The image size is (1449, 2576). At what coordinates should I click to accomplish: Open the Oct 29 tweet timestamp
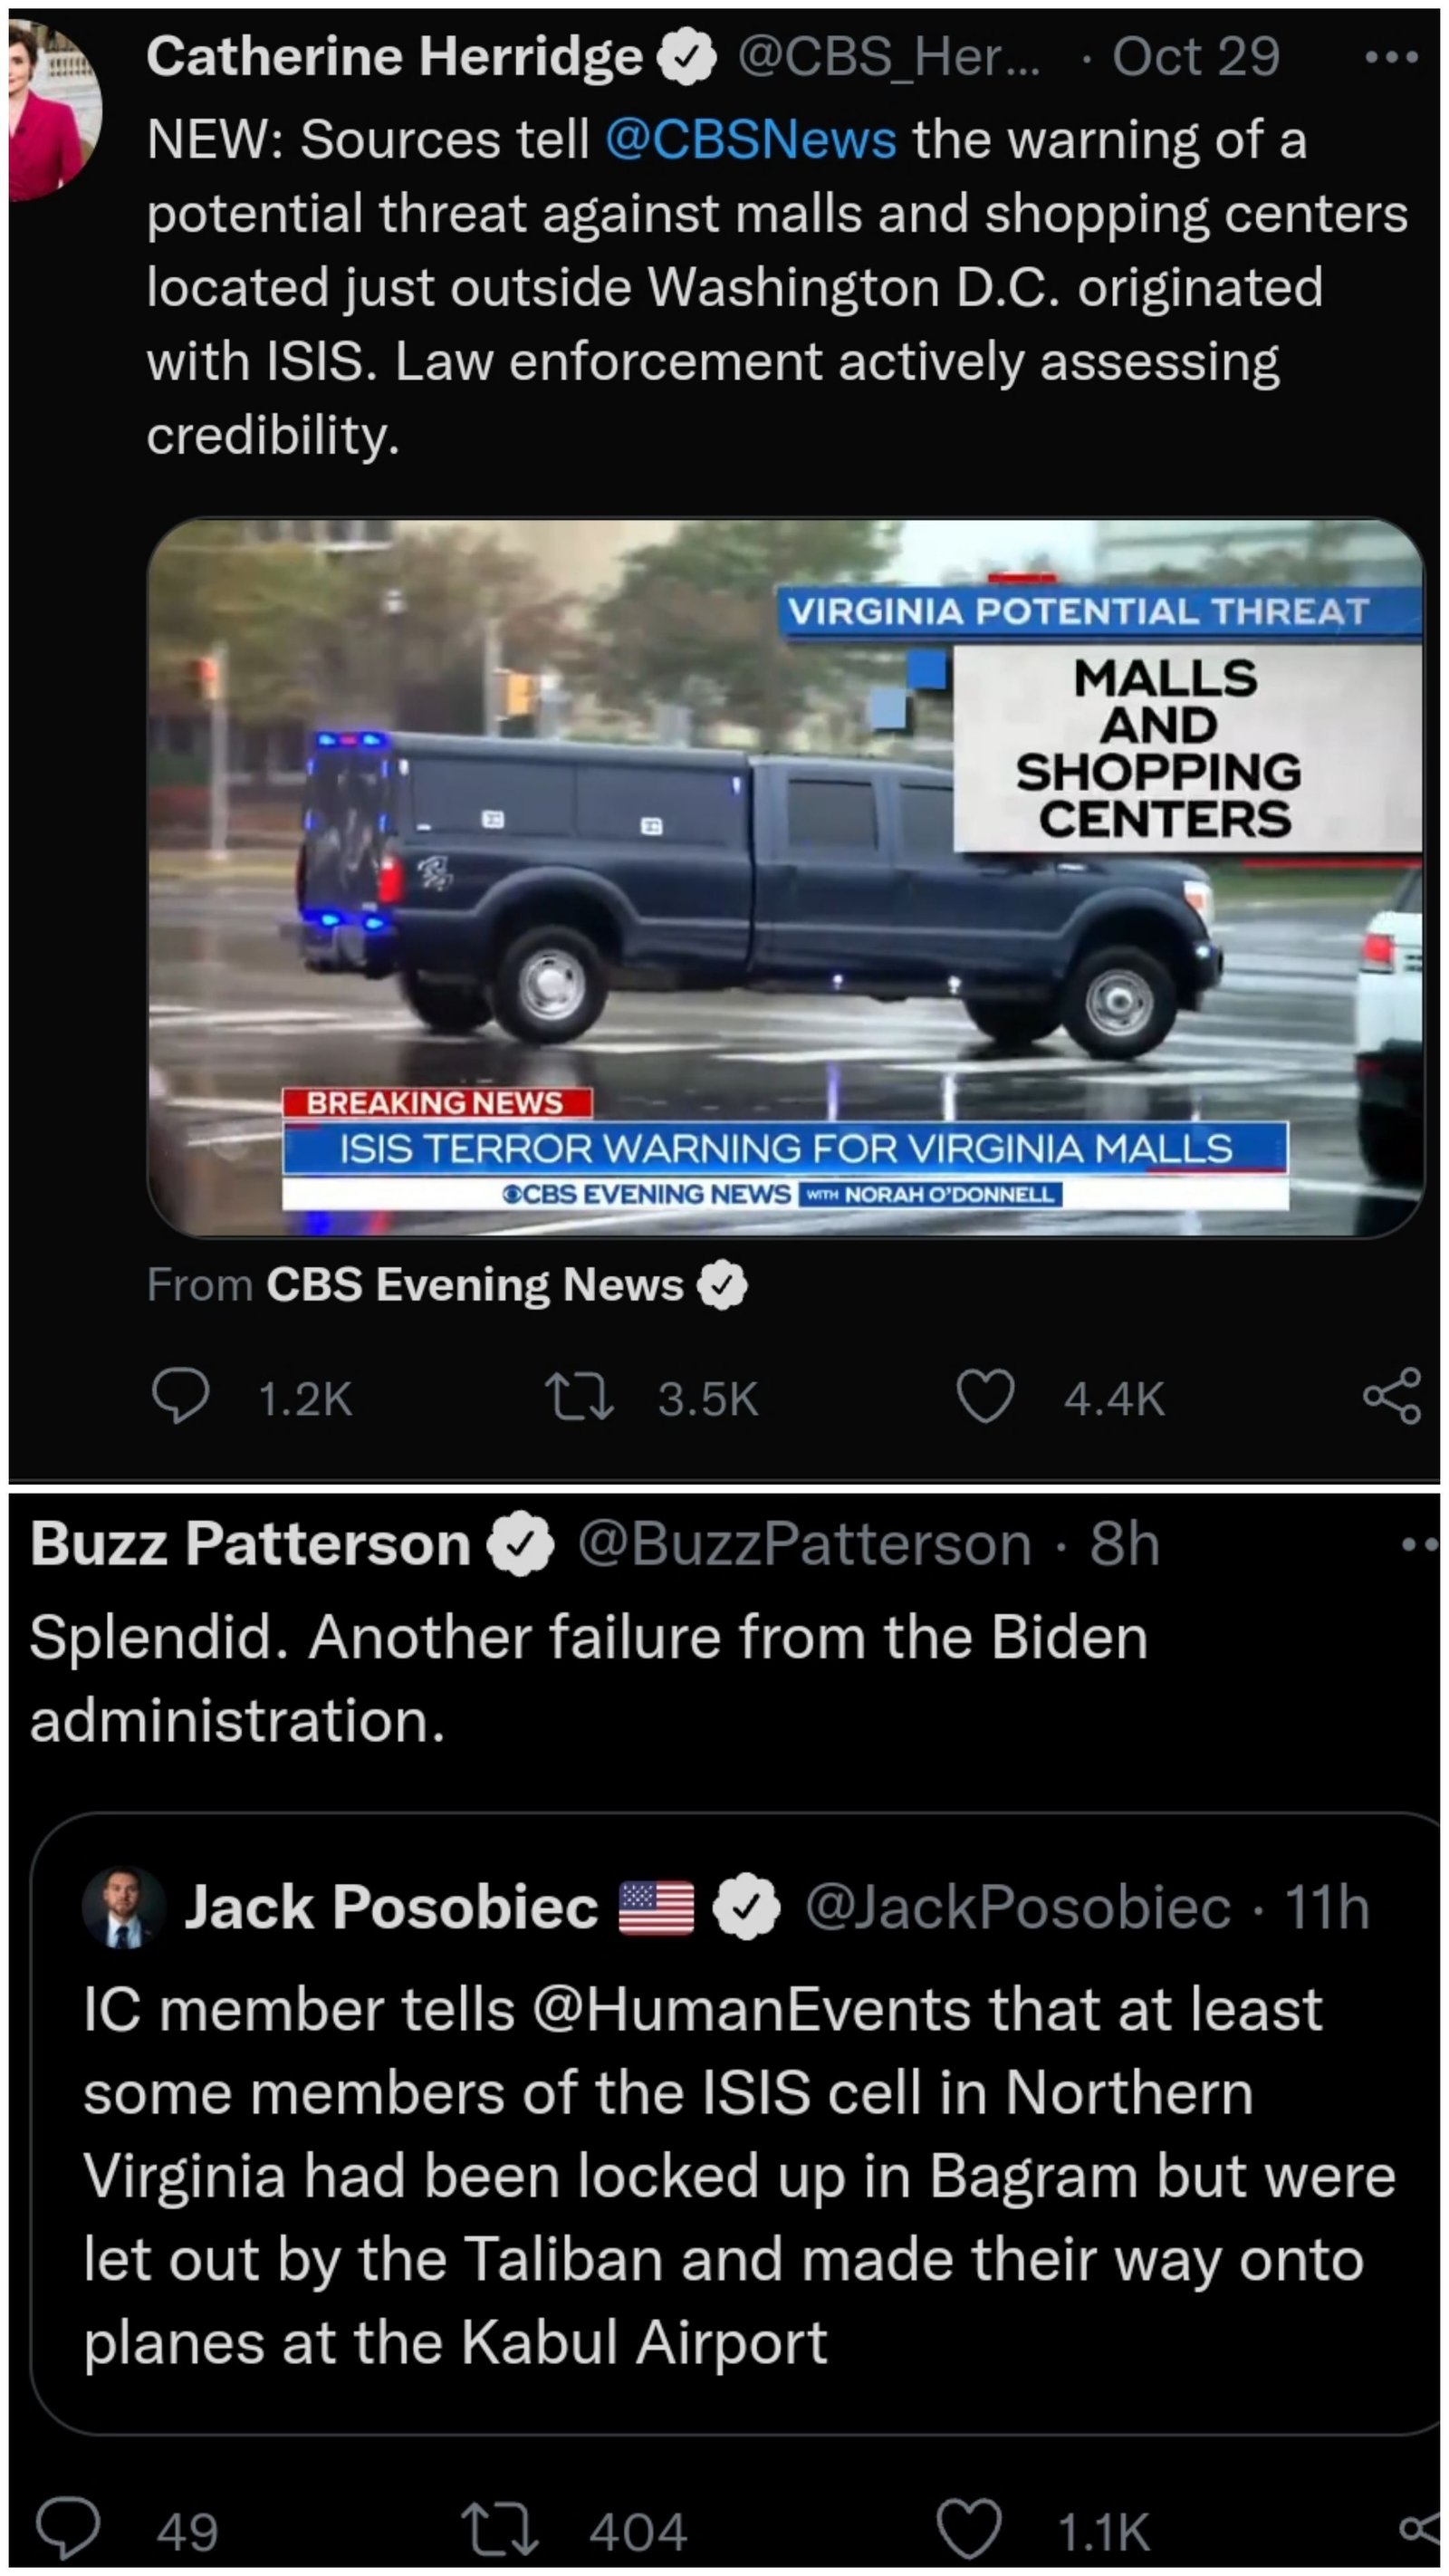tap(1195, 57)
